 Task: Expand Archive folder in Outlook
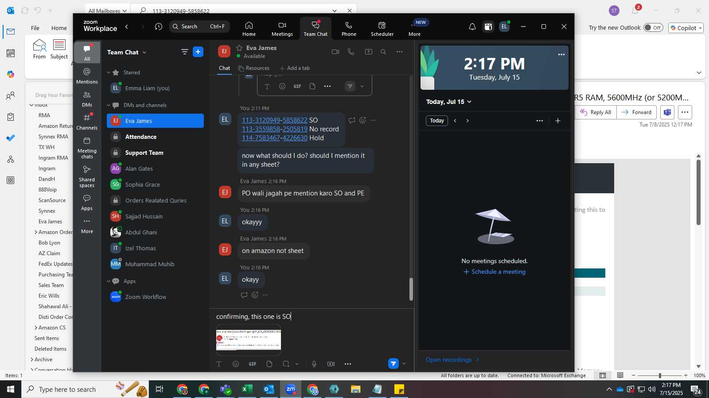point(32,360)
